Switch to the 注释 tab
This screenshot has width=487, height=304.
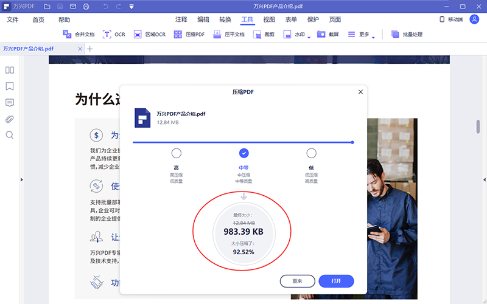tap(181, 19)
